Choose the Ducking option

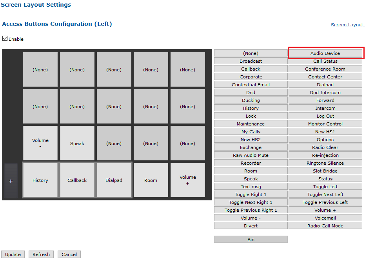(251, 100)
